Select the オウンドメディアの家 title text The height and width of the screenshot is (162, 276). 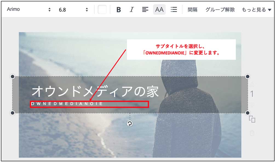click(95, 91)
